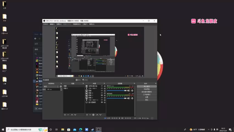Click the 文本 (GDI+) T source icon
234x132 pixels.
[87, 88]
